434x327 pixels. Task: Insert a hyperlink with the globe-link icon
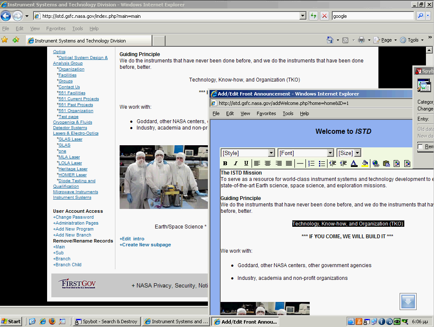[375, 163]
